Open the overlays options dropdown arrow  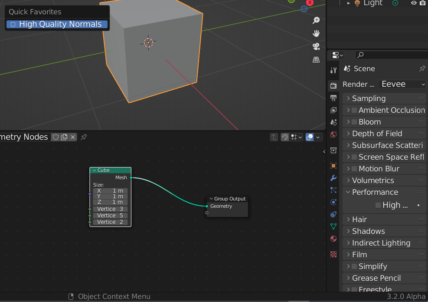point(318,137)
